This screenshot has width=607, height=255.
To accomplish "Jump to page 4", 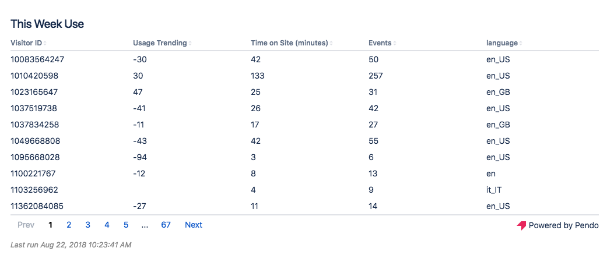I will pos(107,225).
